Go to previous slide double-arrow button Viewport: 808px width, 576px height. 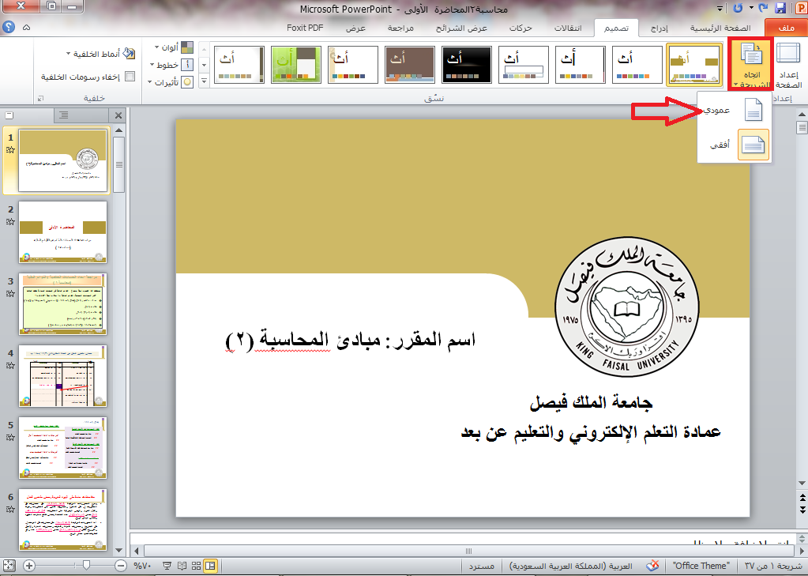802,498
